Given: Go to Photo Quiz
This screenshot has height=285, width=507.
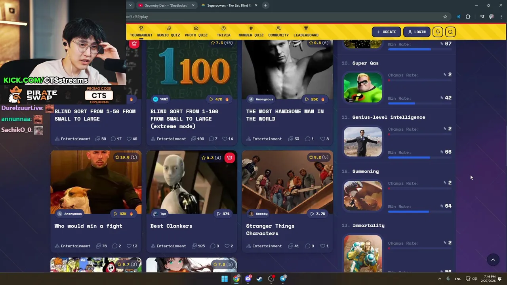Looking at the screenshot, I should point(196,32).
